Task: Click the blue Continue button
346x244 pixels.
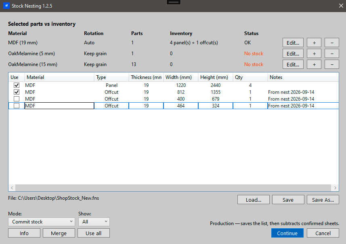Action: (287, 233)
